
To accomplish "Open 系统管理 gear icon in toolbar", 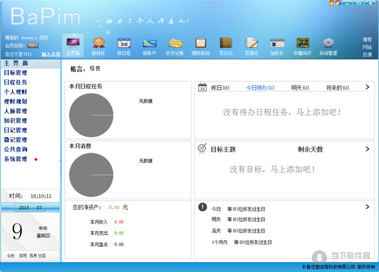I will pyautogui.click(x=328, y=43).
